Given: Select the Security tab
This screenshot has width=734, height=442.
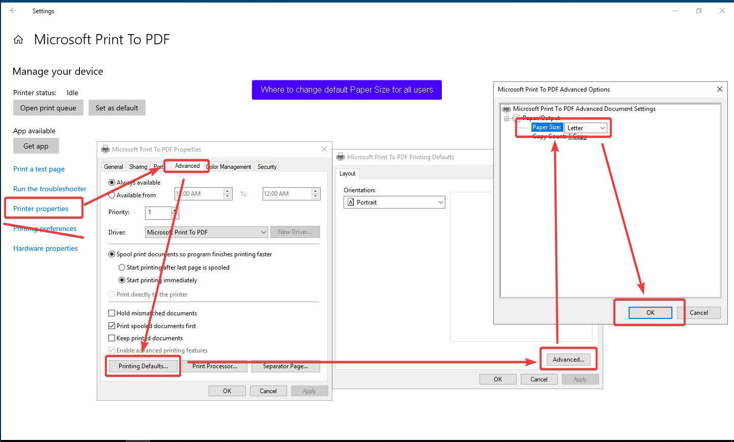Looking at the screenshot, I should (x=267, y=167).
